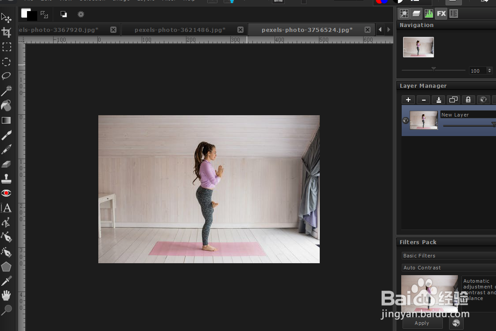Click the Auto Contrast preview thumbnail

(x=429, y=294)
